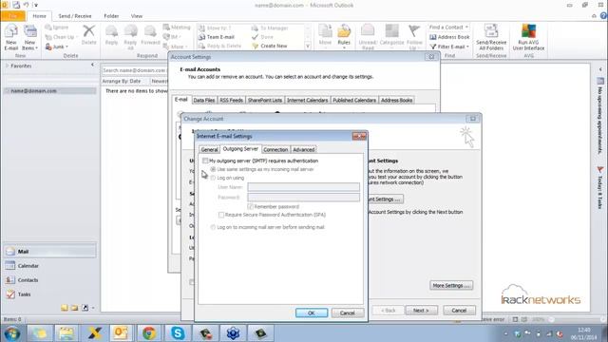Image resolution: width=608 pixels, height=342 pixels.
Task: Switch to the Folder ribbon tab
Action: click(x=111, y=16)
